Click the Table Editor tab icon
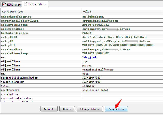 [25, 4]
